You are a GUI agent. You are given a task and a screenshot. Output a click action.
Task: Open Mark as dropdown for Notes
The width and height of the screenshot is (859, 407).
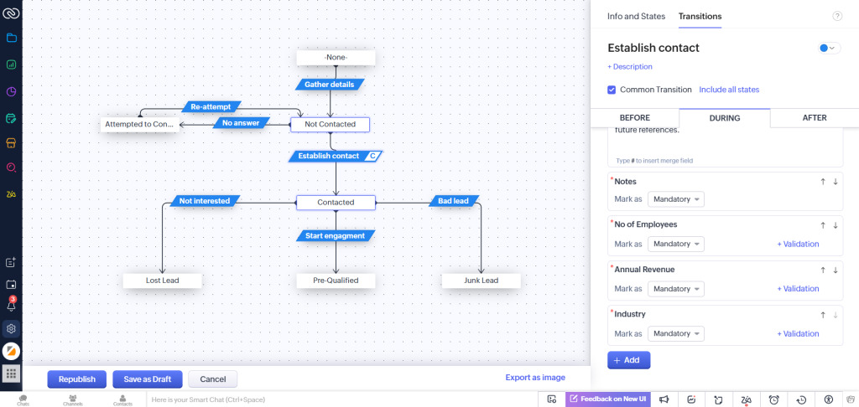tap(675, 199)
